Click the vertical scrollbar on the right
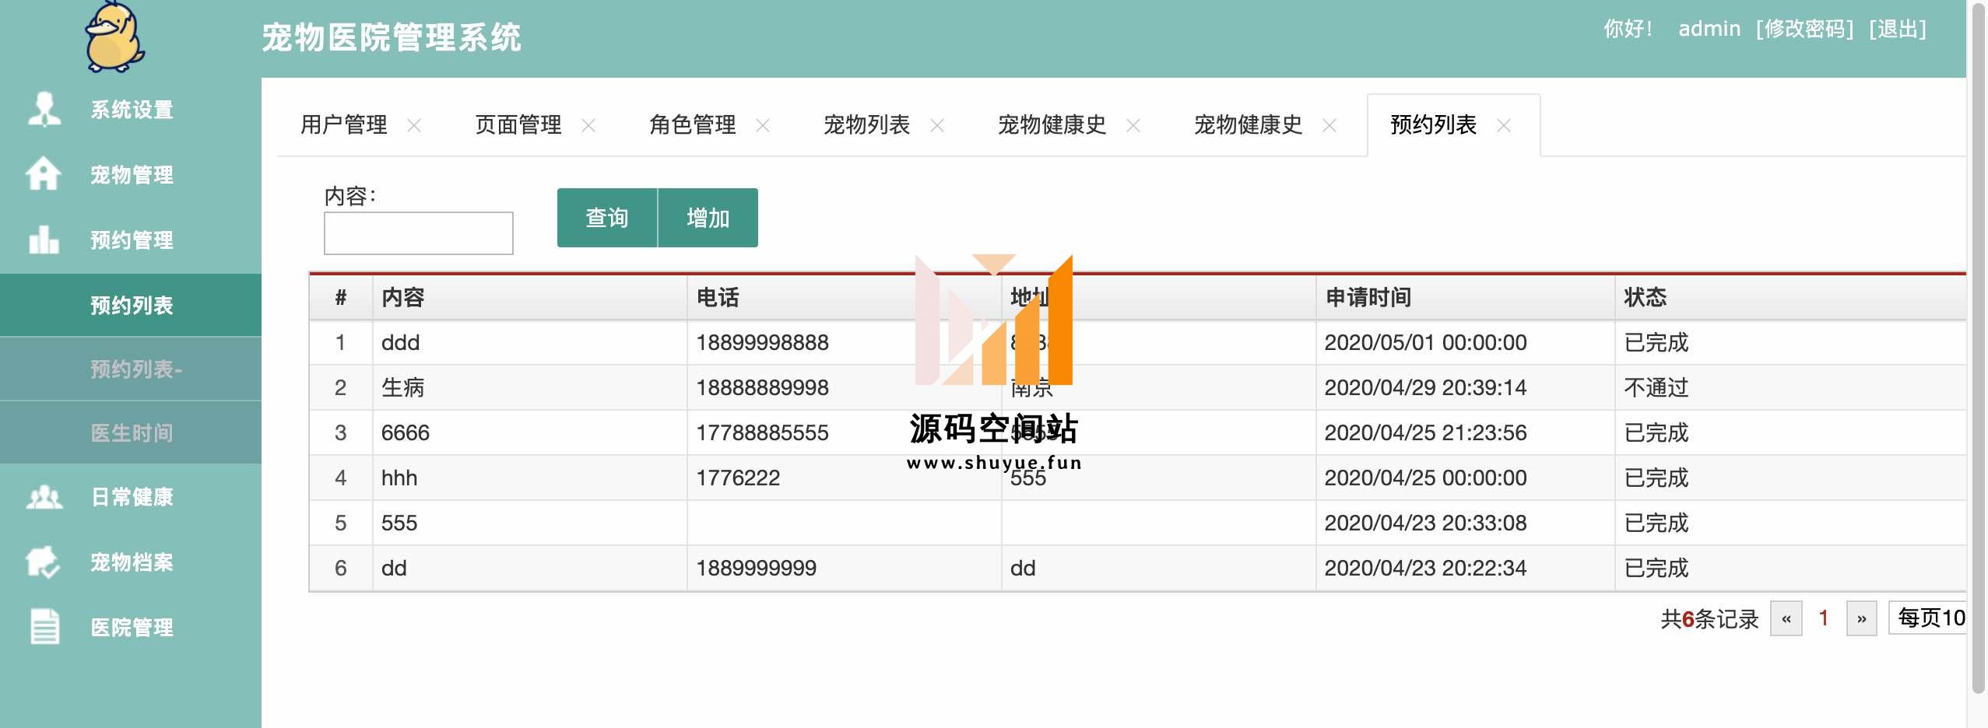 click(x=1978, y=350)
